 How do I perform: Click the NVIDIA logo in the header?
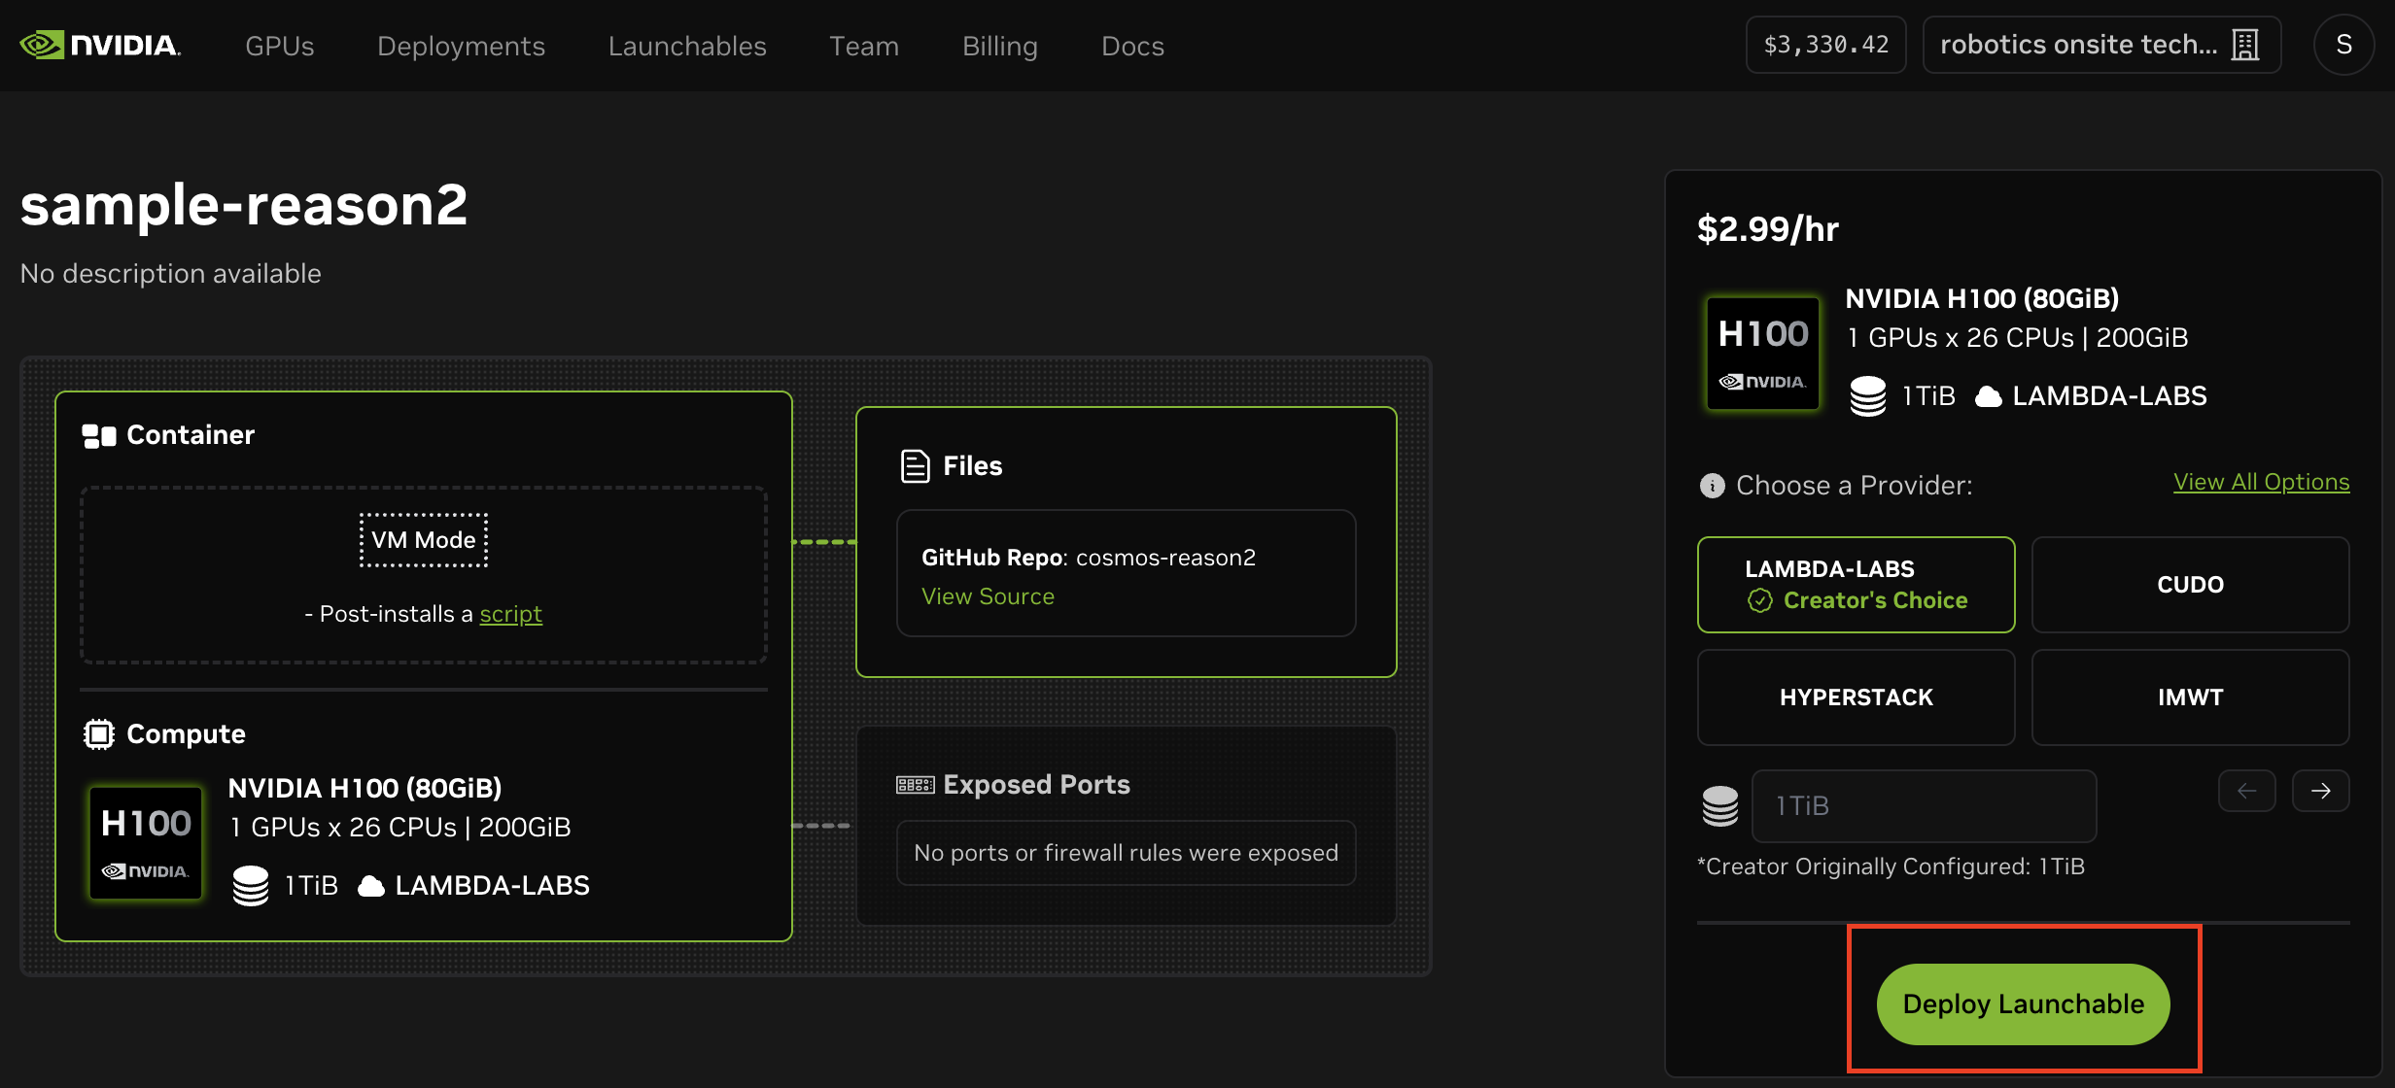point(100,46)
